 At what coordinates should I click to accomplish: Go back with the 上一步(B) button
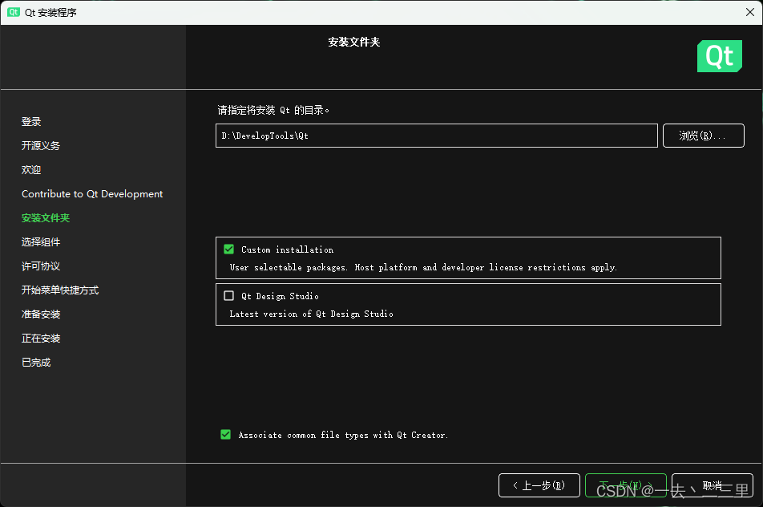pyautogui.click(x=539, y=485)
